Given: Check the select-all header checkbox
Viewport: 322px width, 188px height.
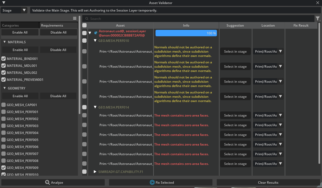Looking at the screenshot, I should click(84, 25).
